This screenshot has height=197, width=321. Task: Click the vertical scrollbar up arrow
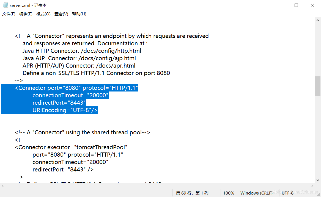[x=318, y=20]
